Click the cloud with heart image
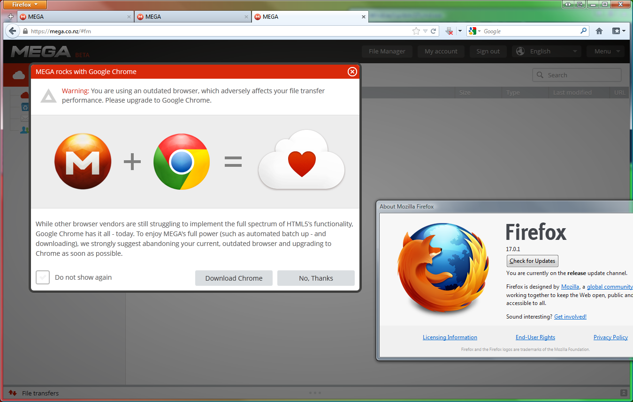The height and width of the screenshot is (402, 633). point(301,160)
